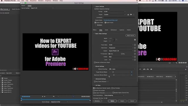188x106 pixels.
Task: Switch to the Effects tab in Export Settings
Action: (95, 30)
